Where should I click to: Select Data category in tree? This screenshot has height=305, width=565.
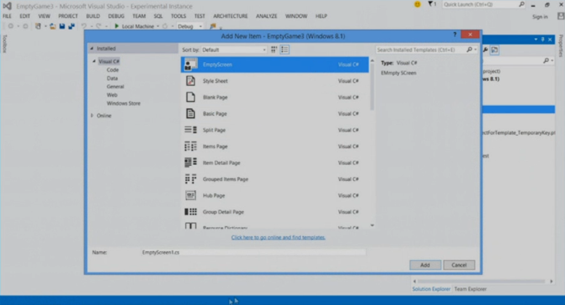pos(112,78)
